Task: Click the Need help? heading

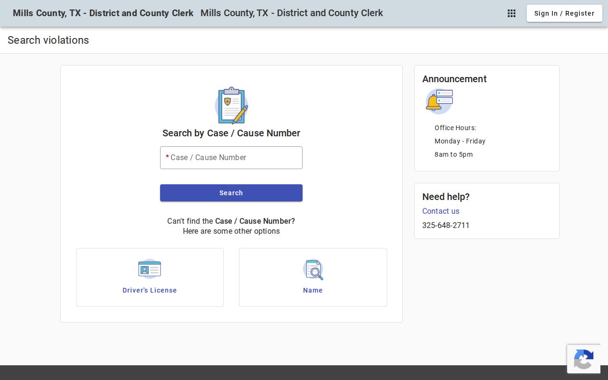Action: 446,197
